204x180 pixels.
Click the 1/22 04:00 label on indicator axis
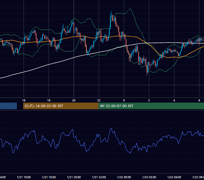174,177
